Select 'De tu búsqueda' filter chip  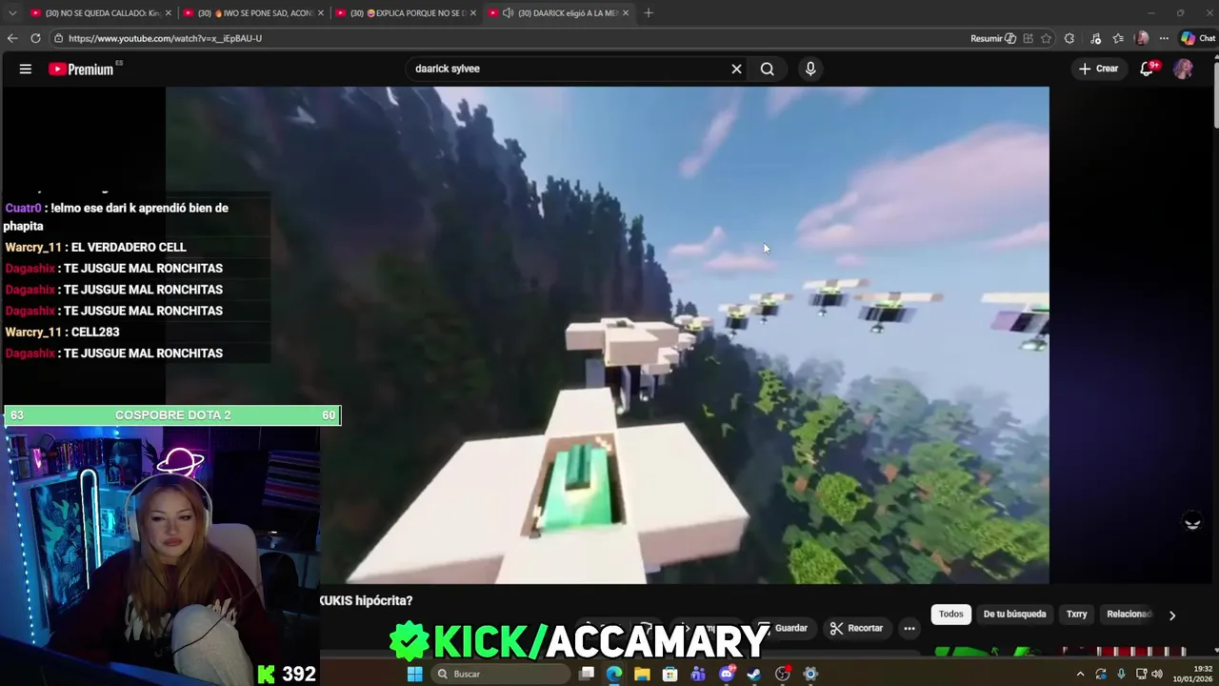1014,615
